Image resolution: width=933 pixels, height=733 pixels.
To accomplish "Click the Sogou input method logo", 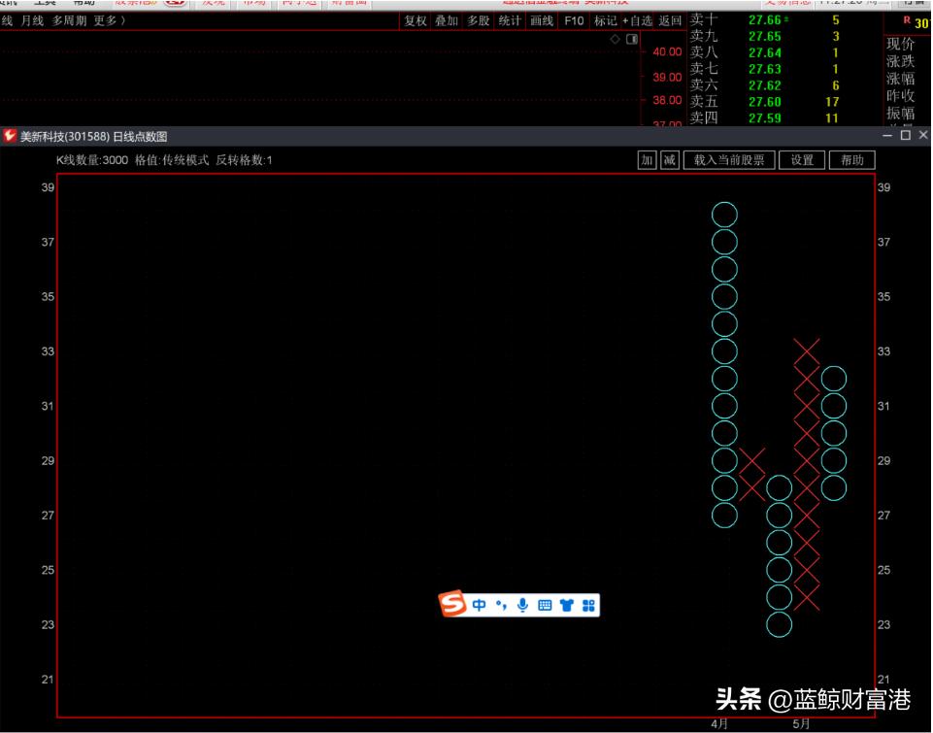I will point(453,605).
